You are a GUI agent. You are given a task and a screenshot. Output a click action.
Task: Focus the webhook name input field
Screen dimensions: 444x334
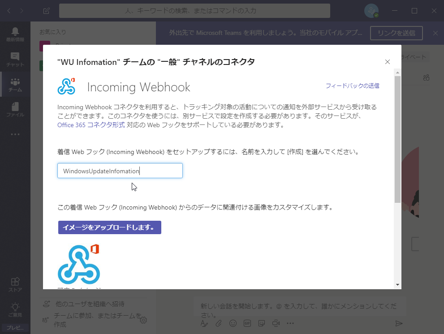[x=120, y=171]
